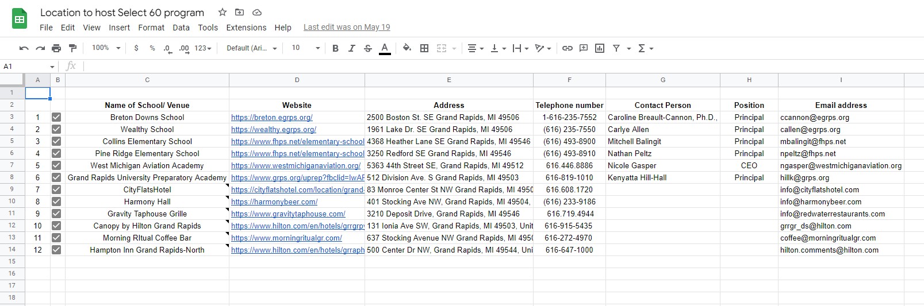Image resolution: width=924 pixels, height=306 pixels.
Task: Select the 'Kenyatta Hill-Hall' cell
Action: point(662,177)
